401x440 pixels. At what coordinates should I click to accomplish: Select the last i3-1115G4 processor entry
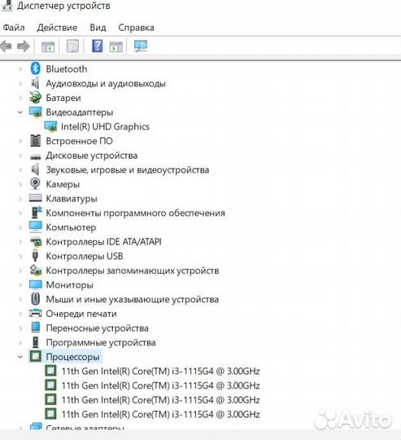pos(160,415)
